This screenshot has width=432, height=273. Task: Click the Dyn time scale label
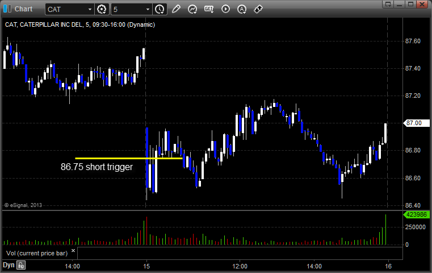click(x=9, y=265)
